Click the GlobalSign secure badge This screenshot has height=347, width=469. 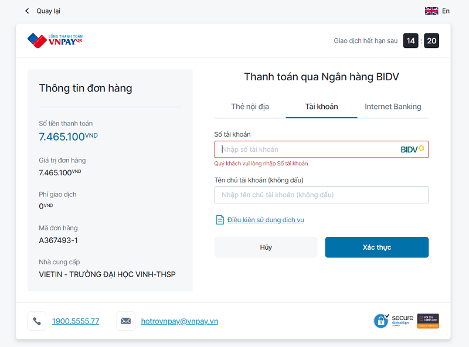[x=393, y=321]
